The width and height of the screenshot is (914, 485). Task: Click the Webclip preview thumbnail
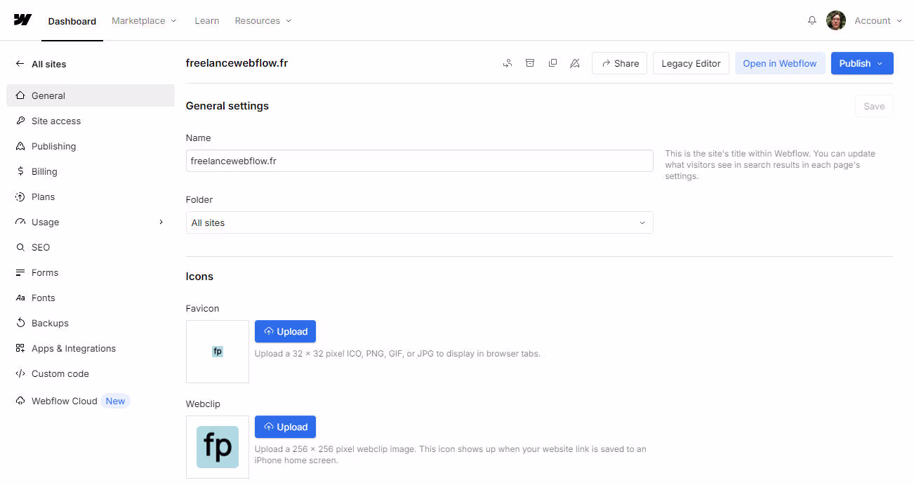(x=218, y=447)
